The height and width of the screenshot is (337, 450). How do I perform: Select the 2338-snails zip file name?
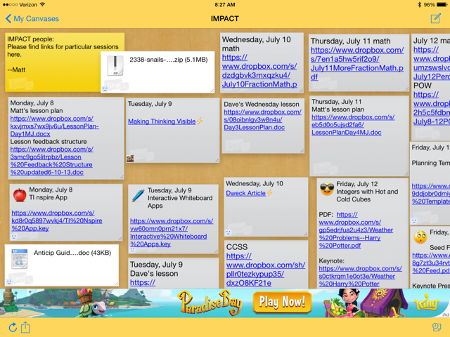coord(169,60)
